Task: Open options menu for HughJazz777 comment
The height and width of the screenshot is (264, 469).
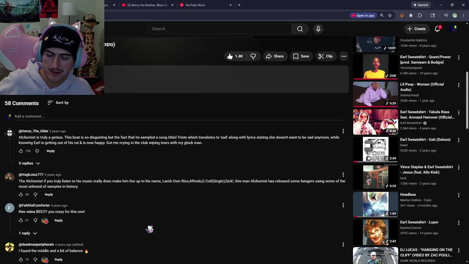Action: coord(343,175)
